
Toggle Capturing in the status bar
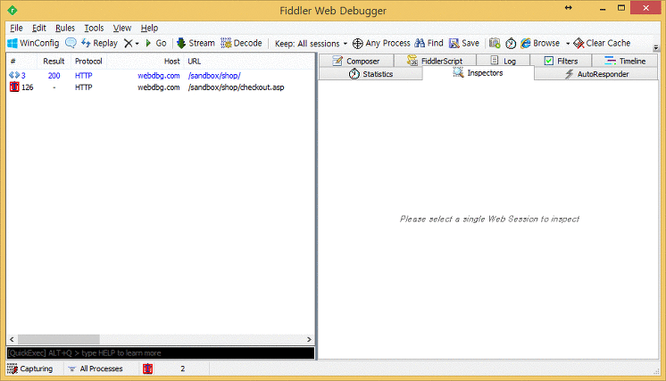click(30, 369)
